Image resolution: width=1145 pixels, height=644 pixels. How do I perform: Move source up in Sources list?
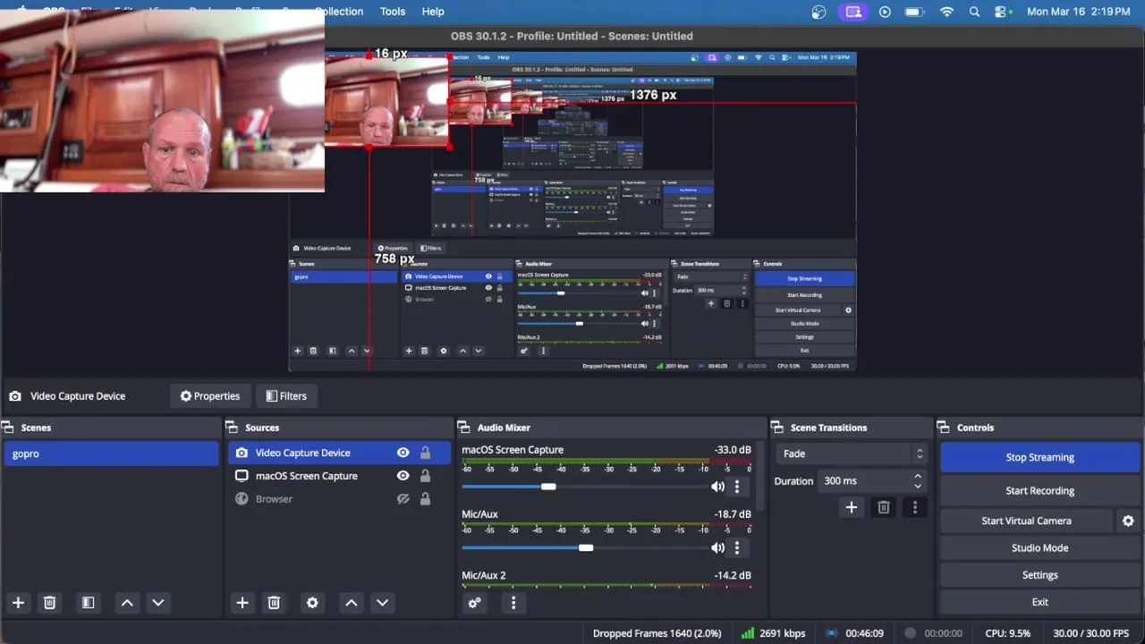click(352, 603)
